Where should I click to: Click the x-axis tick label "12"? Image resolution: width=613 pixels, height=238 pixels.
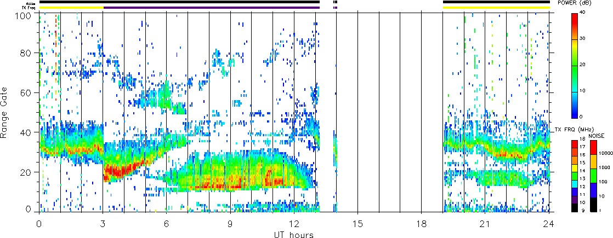294,224
